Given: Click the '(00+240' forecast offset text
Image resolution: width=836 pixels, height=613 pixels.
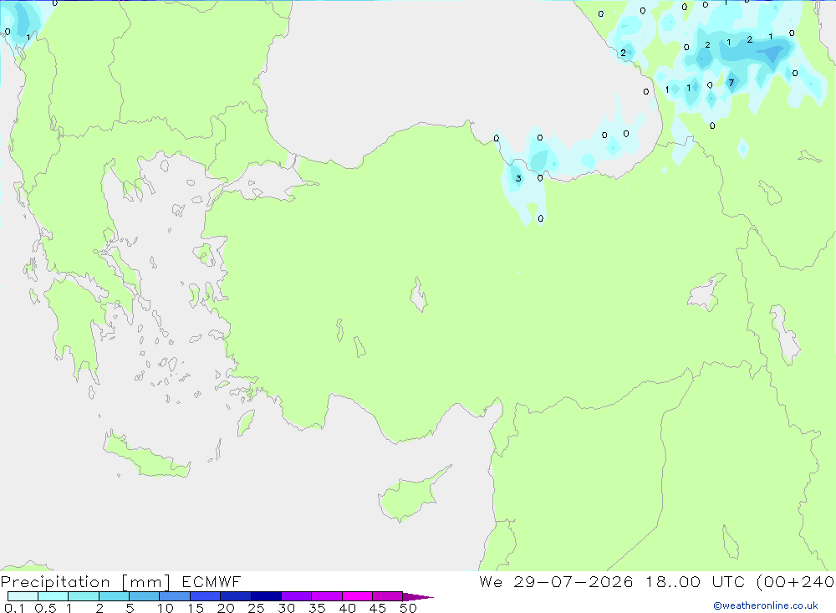Looking at the screenshot, I should tap(796, 581).
